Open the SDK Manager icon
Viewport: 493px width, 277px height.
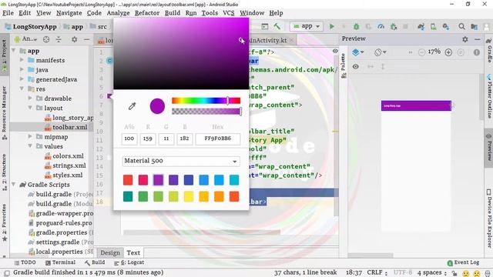click(x=446, y=27)
